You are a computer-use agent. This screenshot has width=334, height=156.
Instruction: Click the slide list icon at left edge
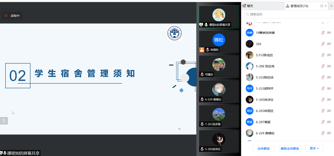pos(4,121)
